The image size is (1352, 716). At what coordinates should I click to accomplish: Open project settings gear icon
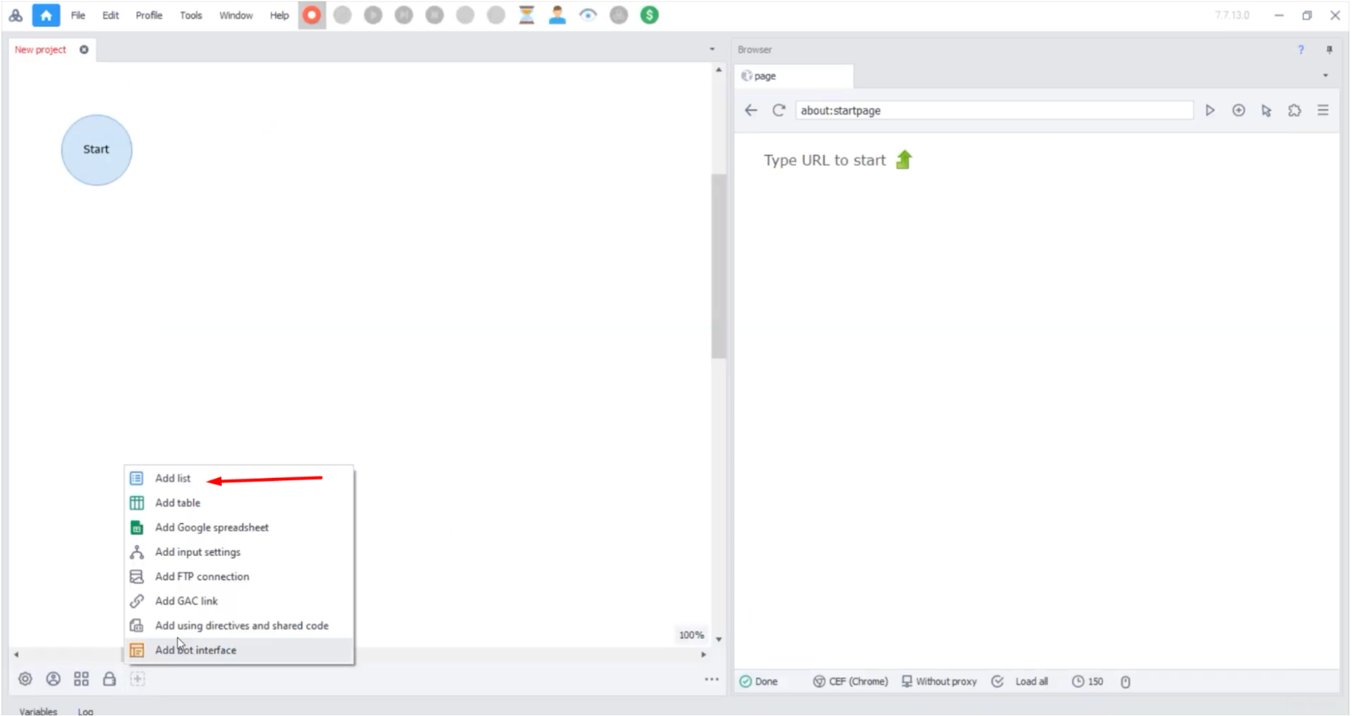point(25,679)
